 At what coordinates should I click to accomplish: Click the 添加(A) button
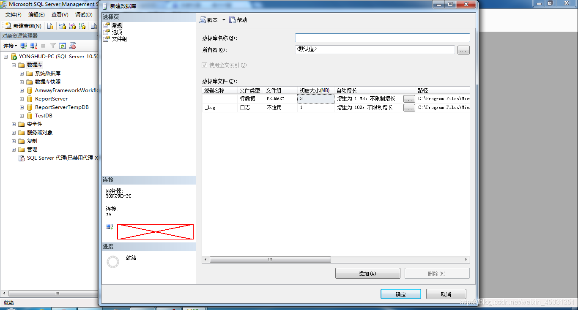367,274
